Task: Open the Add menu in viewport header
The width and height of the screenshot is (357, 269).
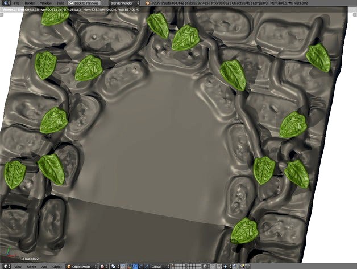Action: 44,266
